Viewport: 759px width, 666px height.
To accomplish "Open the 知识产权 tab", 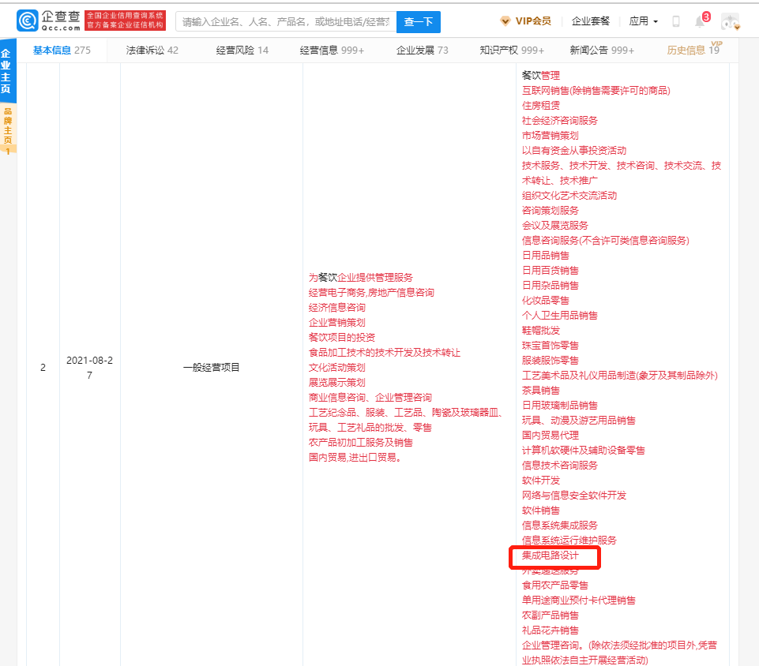I will coord(512,51).
